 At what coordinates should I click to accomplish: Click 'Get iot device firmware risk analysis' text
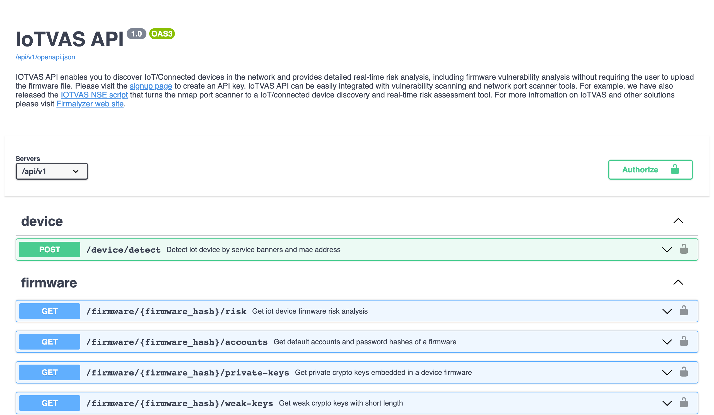[310, 311]
